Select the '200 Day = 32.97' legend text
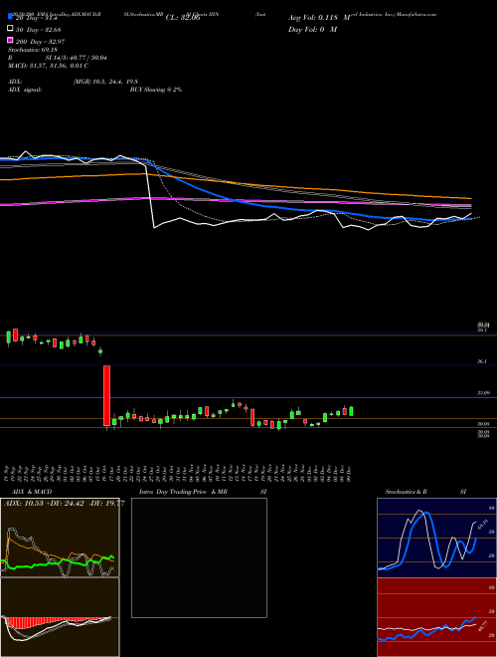The height and width of the screenshot is (657, 497). coord(41,41)
